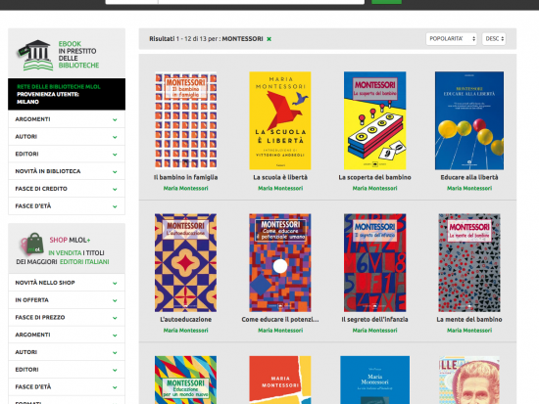
Task: Open the POPOLARITA' sort dropdown
Action: pyautogui.click(x=451, y=39)
